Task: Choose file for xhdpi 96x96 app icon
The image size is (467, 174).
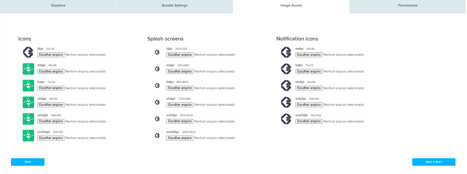Action: tap(51, 105)
